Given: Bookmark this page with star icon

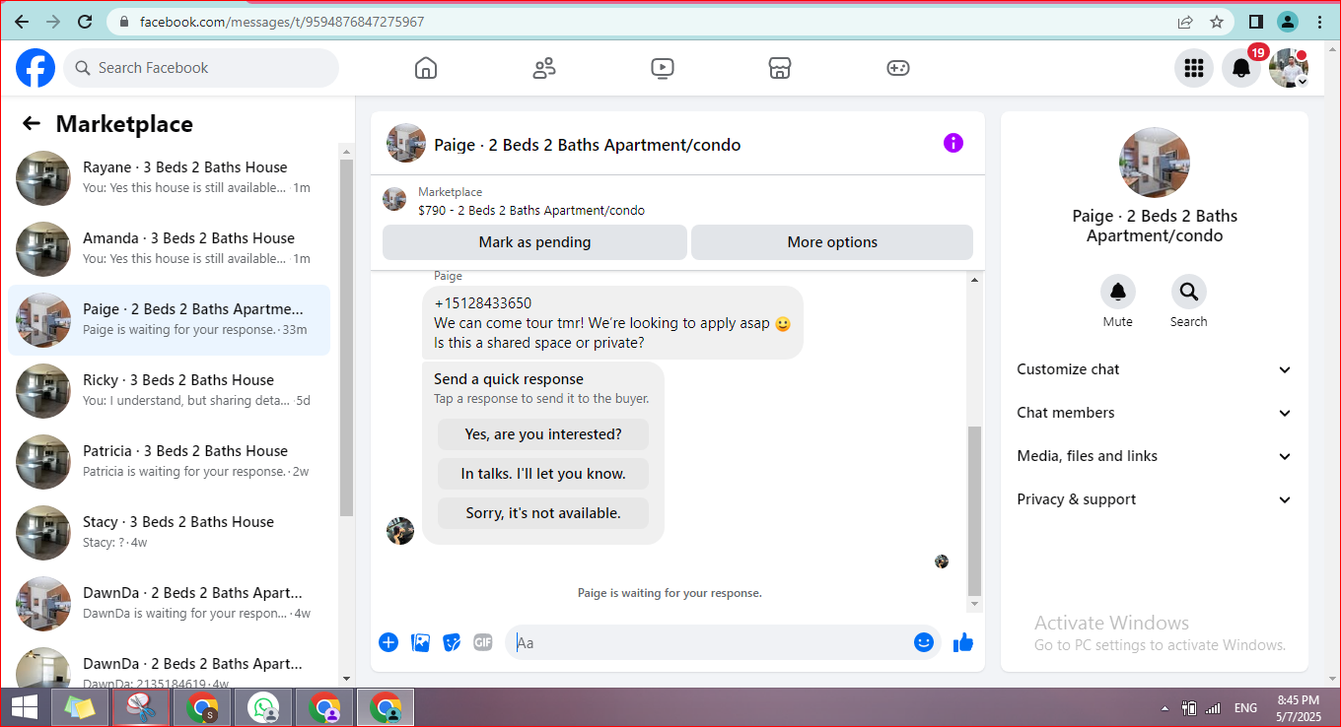Looking at the screenshot, I should pyautogui.click(x=1217, y=21).
